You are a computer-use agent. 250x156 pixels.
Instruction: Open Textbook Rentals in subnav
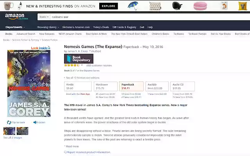pyautogui.click(x=197, y=34)
